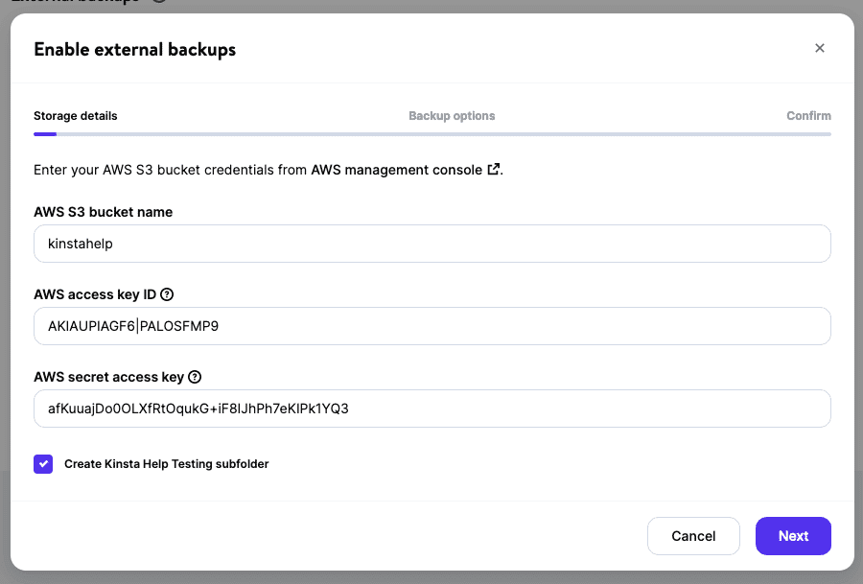863x584 pixels.
Task: Switch to the Backup options step
Action: 452,115
